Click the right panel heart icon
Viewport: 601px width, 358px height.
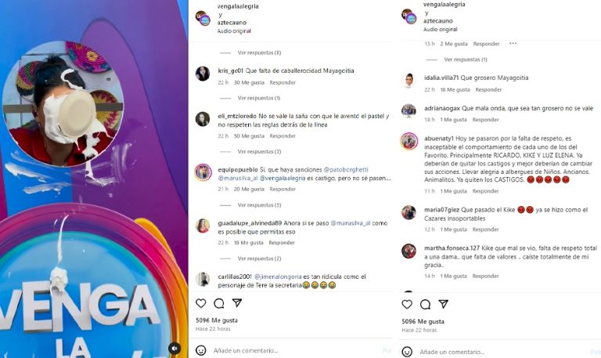pyautogui.click(x=407, y=304)
